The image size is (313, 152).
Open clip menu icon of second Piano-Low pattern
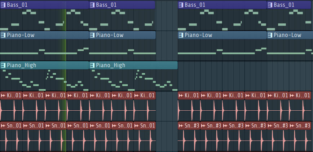pos(92,35)
